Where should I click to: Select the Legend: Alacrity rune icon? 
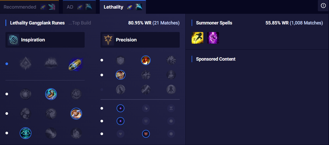[120, 75]
